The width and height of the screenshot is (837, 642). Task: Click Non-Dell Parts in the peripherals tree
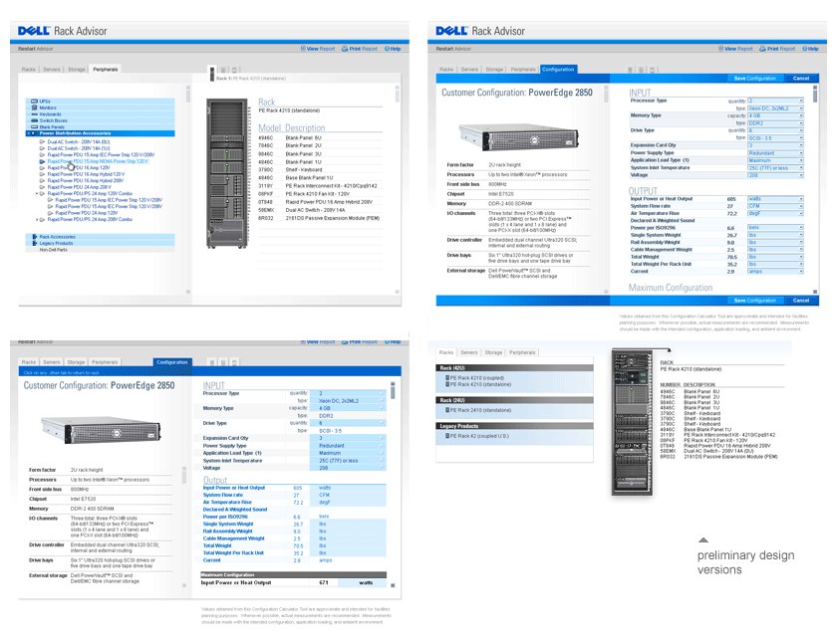(x=54, y=250)
